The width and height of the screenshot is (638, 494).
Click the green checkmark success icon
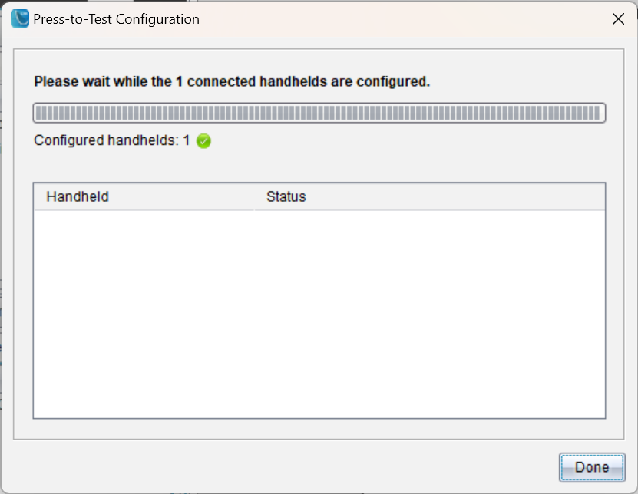(x=203, y=141)
